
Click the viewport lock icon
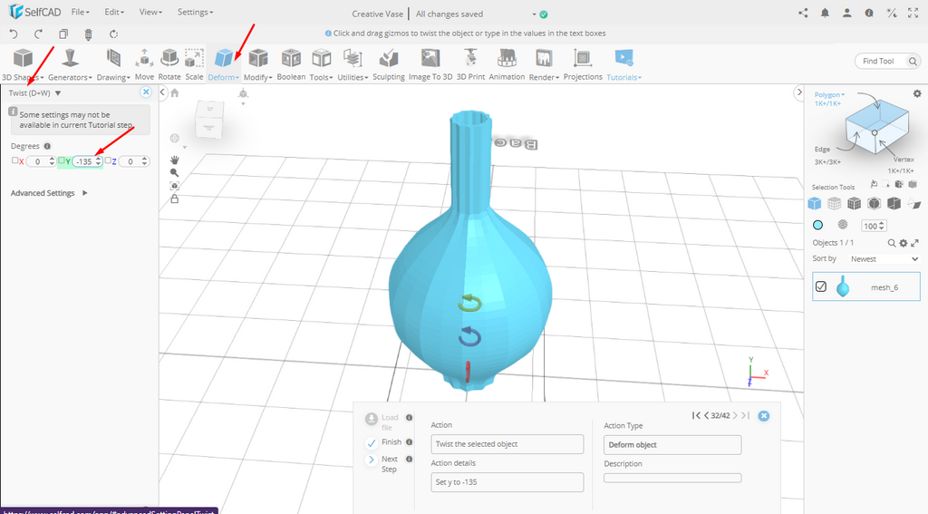(x=175, y=199)
